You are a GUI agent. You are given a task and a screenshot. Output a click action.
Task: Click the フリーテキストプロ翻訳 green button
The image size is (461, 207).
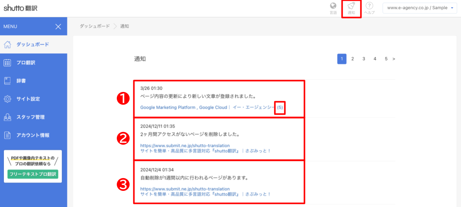point(33,174)
